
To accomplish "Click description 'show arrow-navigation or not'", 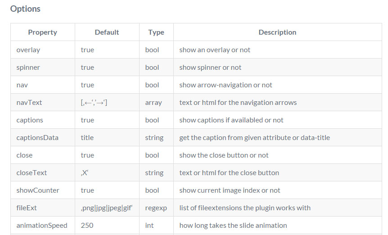I will click(226, 85).
